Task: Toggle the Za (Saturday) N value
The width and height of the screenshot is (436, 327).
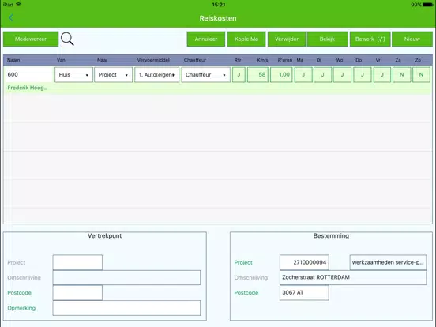Action: (x=401, y=74)
